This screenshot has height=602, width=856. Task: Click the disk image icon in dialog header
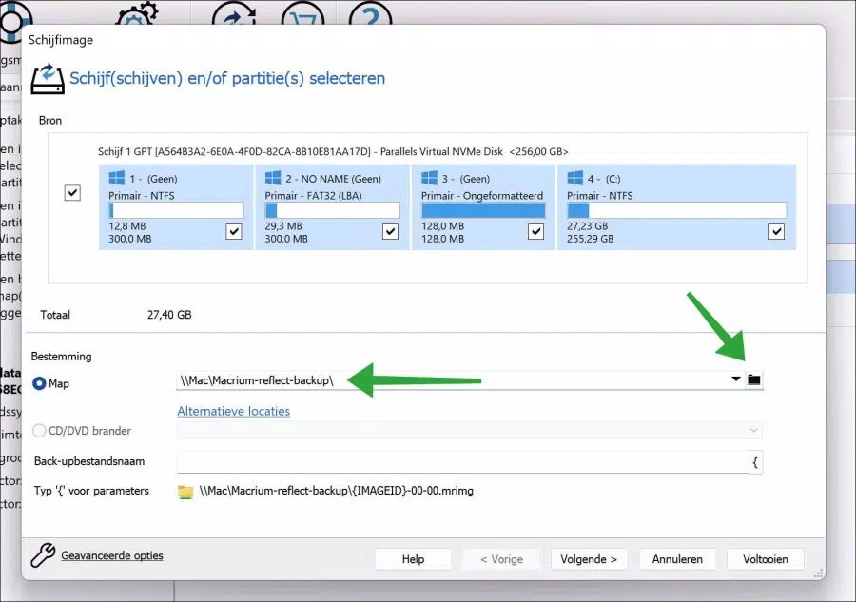48,79
